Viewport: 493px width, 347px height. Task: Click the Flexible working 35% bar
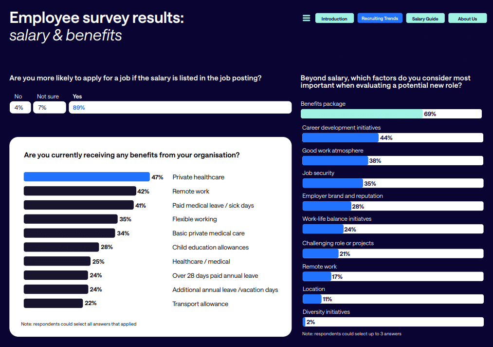click(71, 219)
